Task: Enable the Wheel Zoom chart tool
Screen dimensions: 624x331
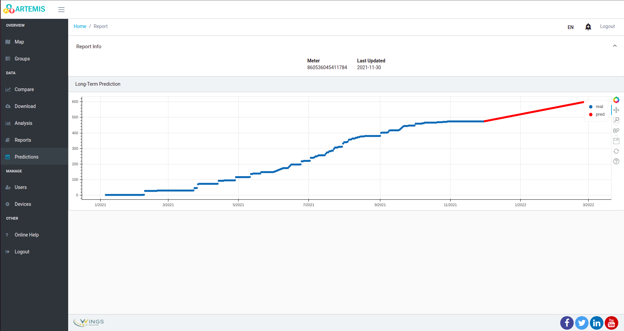Action: pos(616,131)
